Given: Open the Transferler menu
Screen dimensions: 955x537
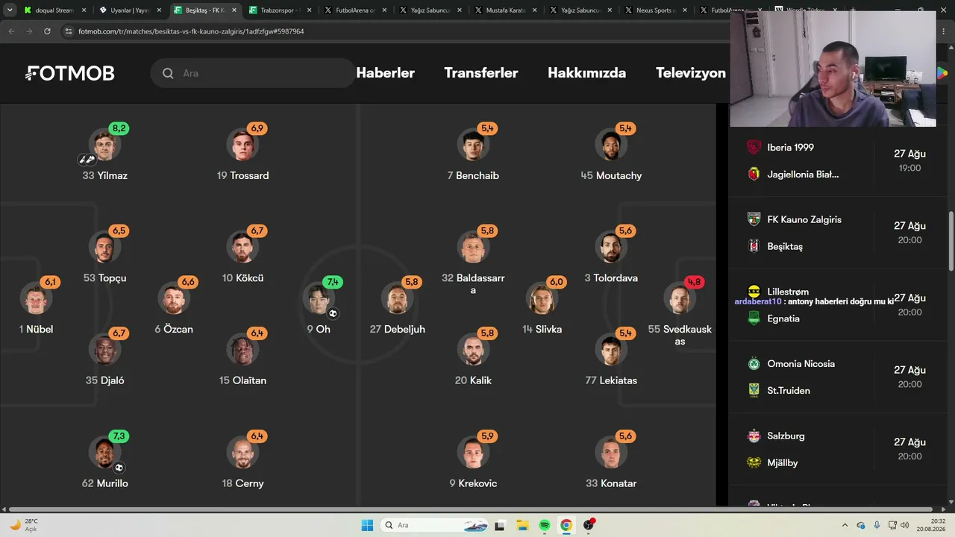Looking at the screenshot, I should point(481,73).
